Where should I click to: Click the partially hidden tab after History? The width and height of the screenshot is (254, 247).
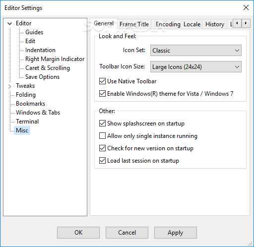tap(231, 24)
